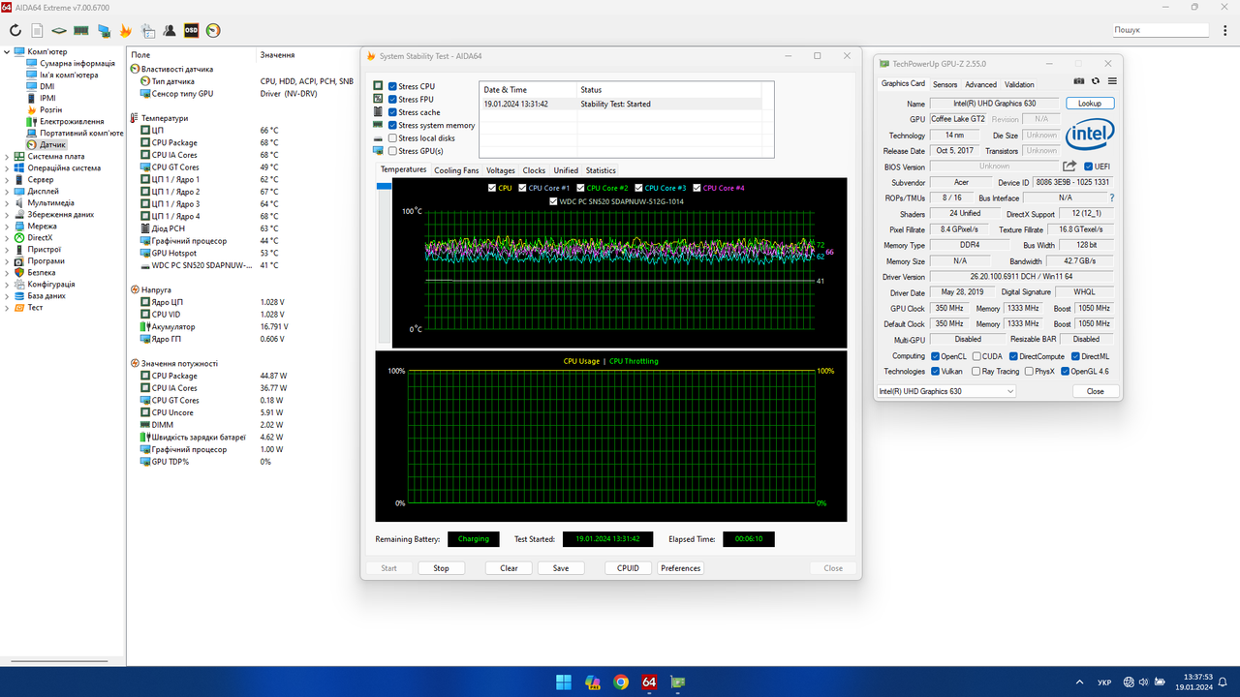Click the user silhouette icon in AIDA64 toolbar

[170, 31]
